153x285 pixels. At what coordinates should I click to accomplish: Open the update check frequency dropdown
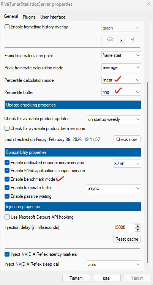tap(114, 119)
